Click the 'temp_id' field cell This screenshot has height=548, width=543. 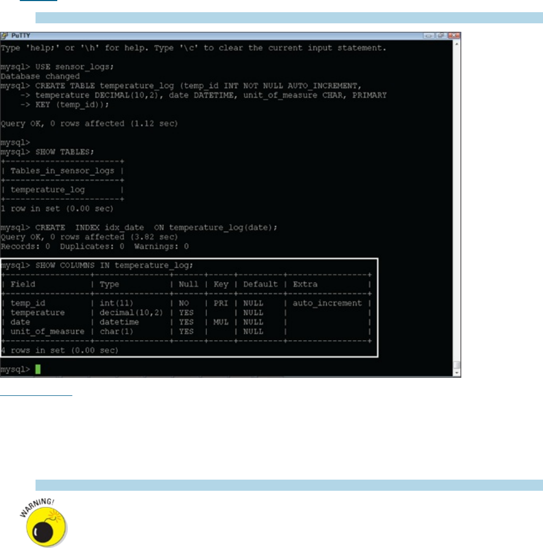click(x=28, y=303)
